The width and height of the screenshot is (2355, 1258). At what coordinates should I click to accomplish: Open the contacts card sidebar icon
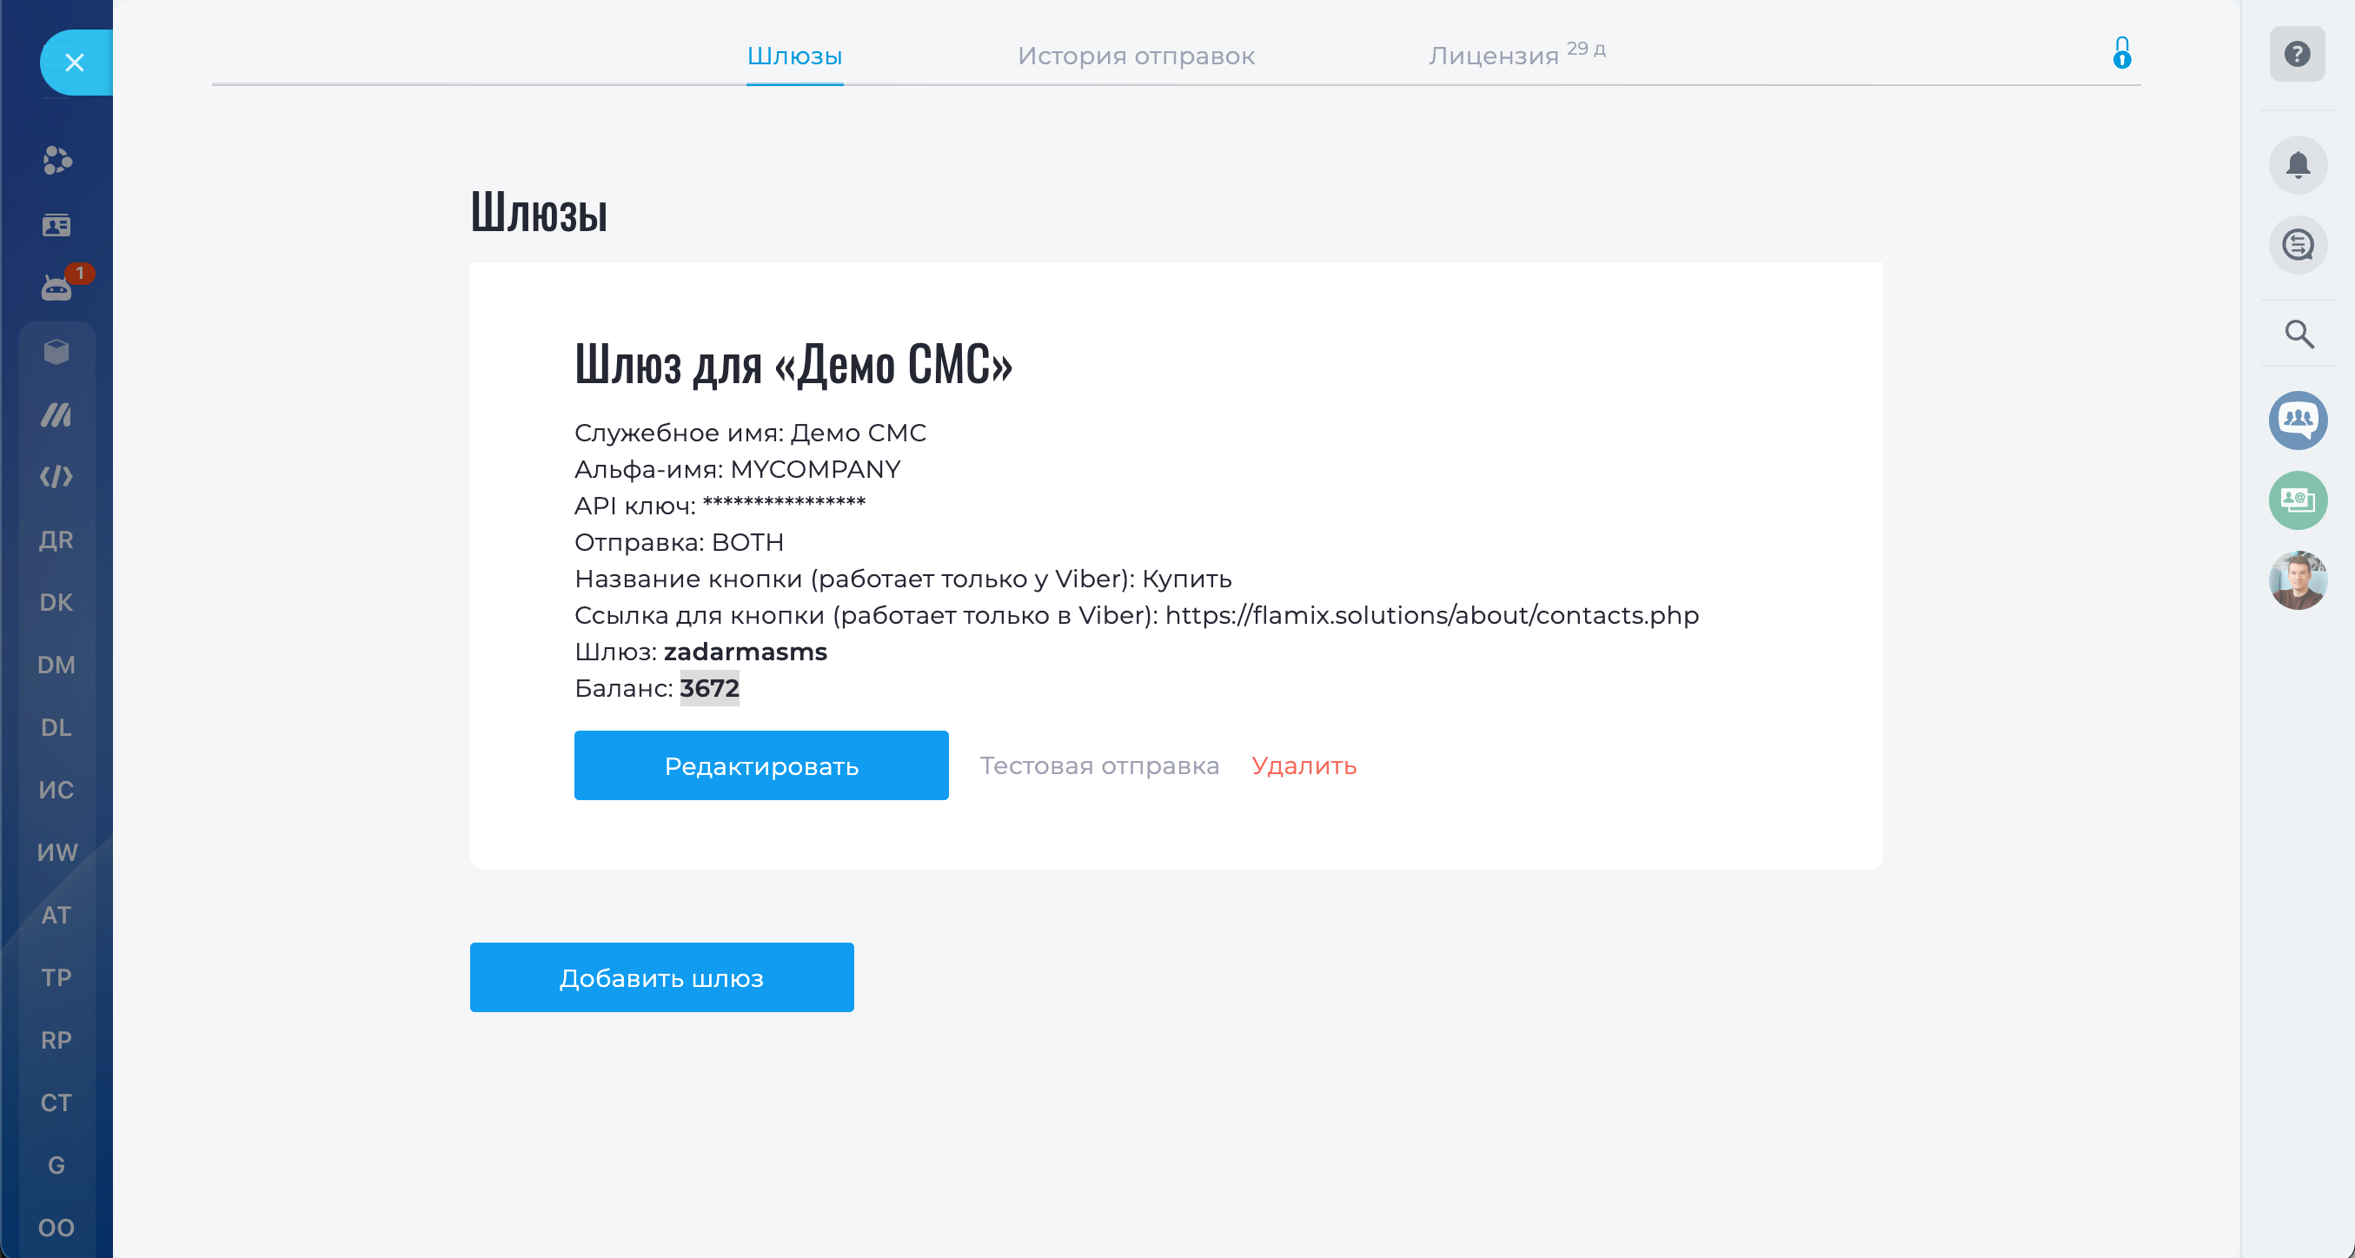point(56,225)
